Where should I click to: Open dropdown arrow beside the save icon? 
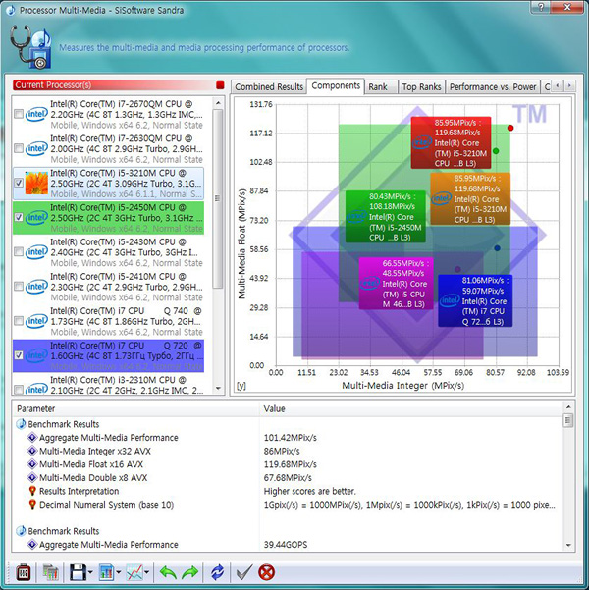tap(88, 571)
